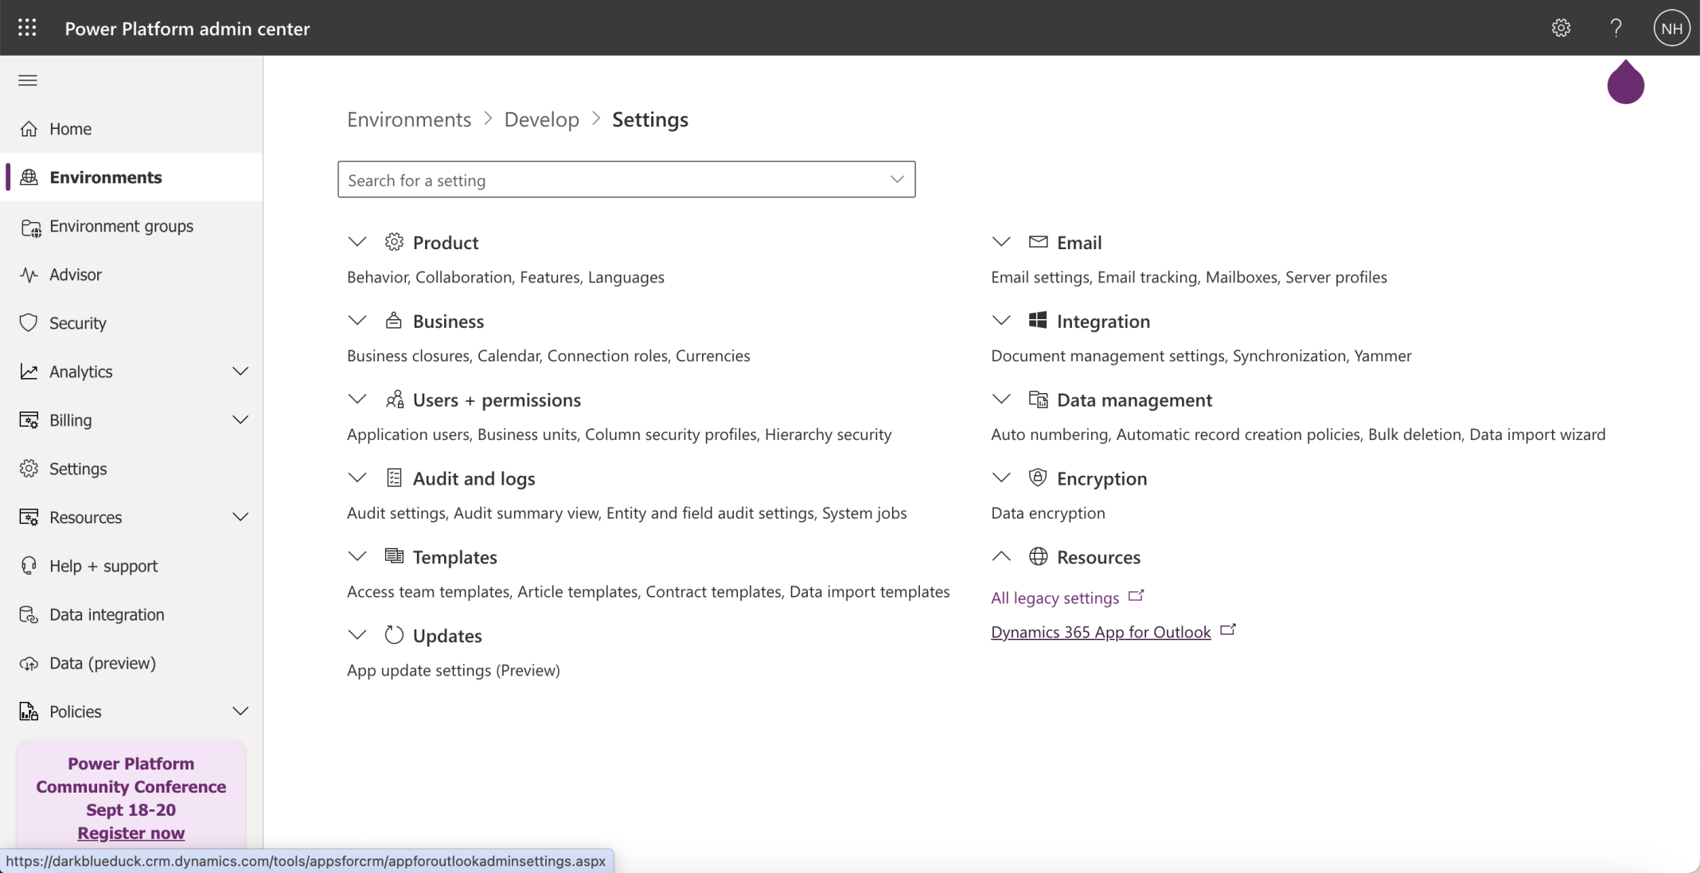Expand the Product settings section
The height and width of the screenshot is (873, 1700).
click(x=357, y=242)
